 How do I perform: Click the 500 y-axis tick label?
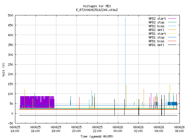tap(10, 15)
